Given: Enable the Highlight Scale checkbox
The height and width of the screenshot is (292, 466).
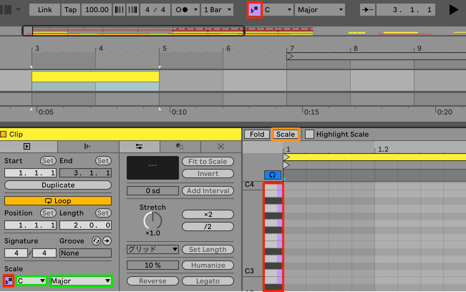Looking at the screenshot, I should pos(310,134).
